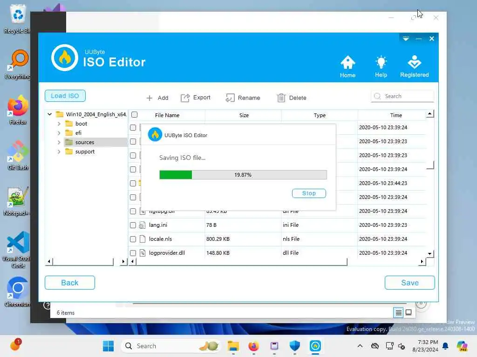Sort by the Size column header
The image size is (477, 357).
point(244,115)
